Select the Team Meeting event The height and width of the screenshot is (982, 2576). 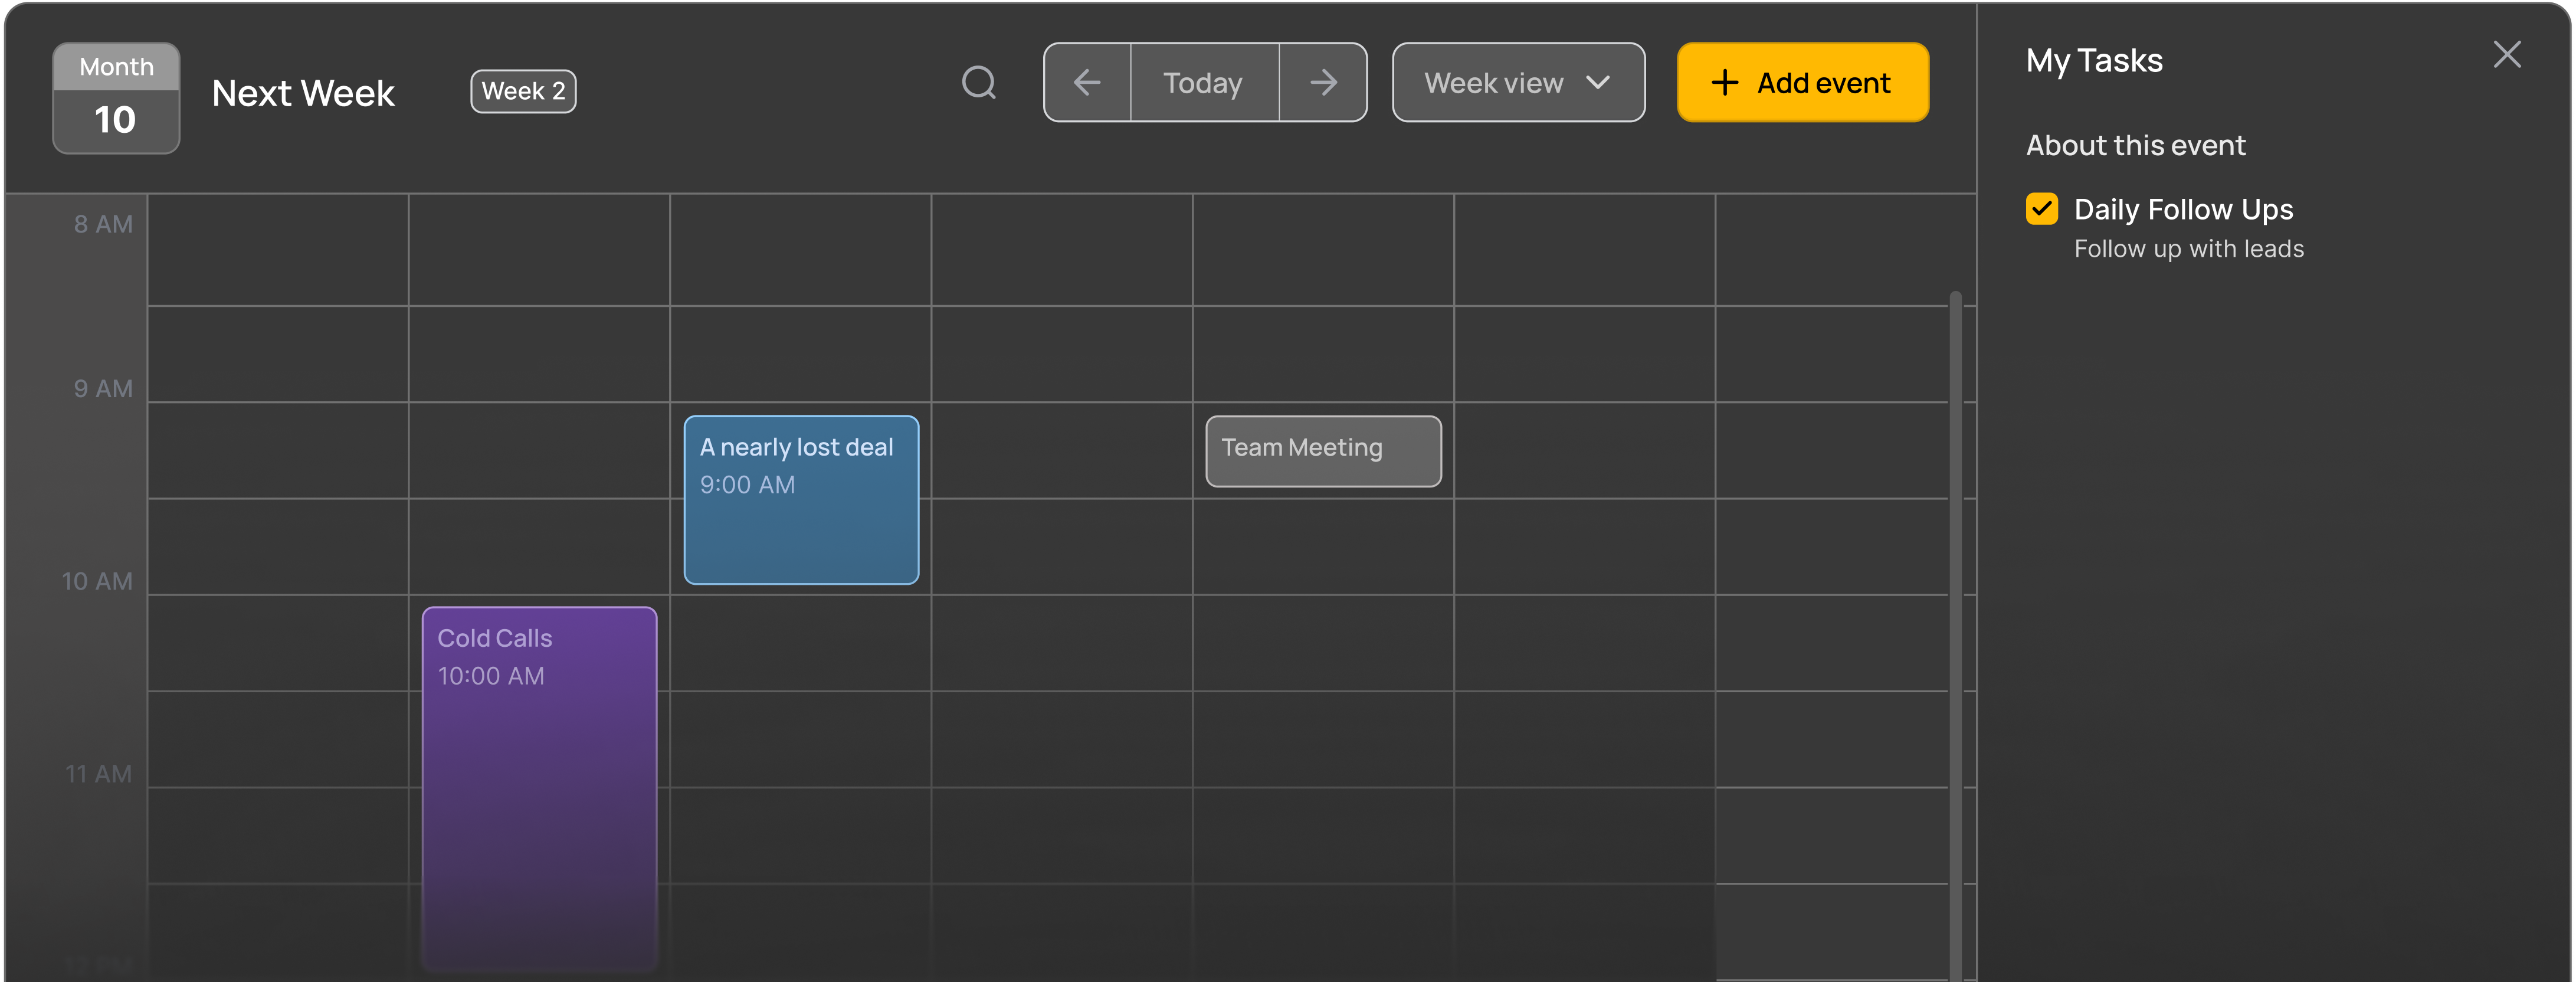click(1322, 452)
